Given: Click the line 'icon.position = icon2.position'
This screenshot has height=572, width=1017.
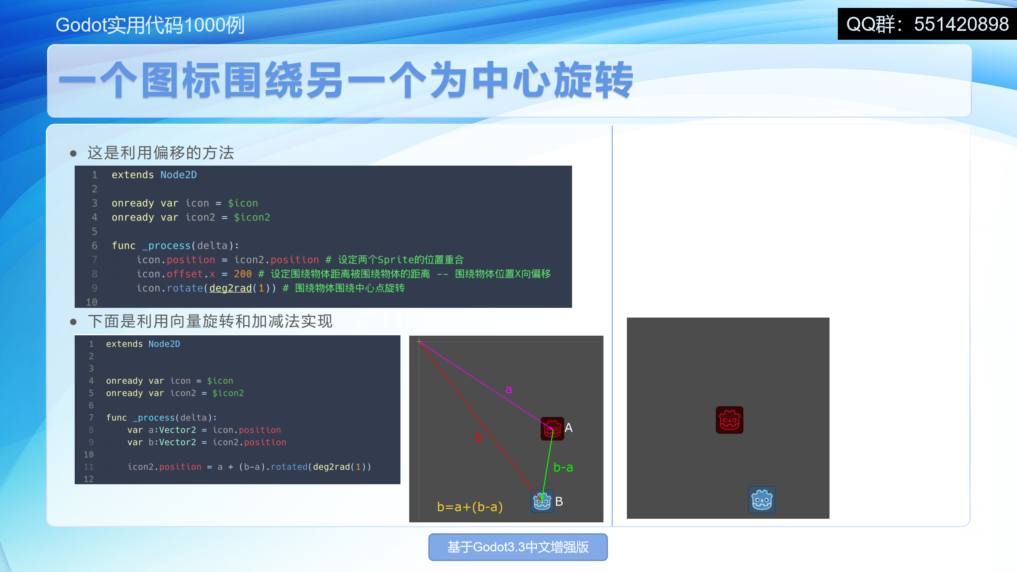Looking at the screenshot, I should (x=228, y=260).
